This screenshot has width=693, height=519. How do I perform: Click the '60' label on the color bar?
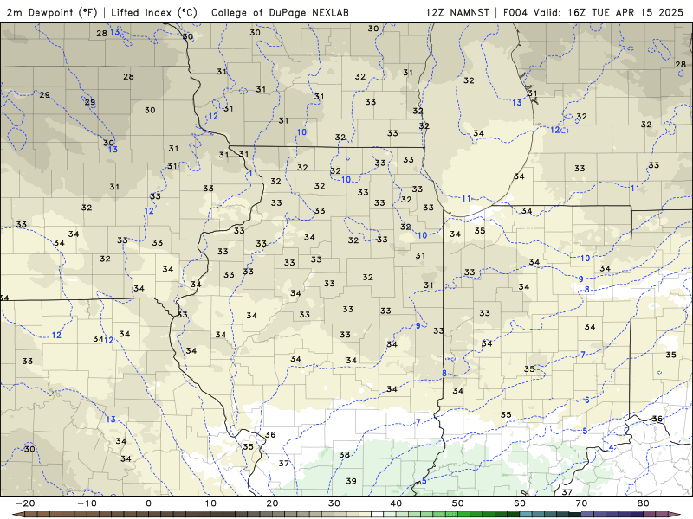point(520,503)
